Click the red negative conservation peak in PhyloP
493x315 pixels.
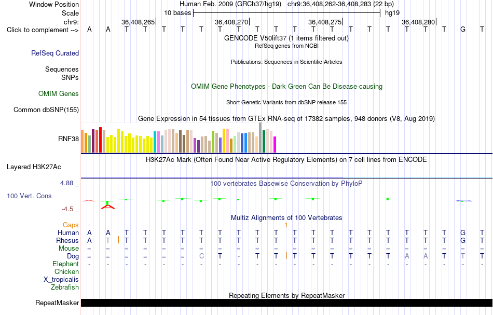[x=108, y=206]
